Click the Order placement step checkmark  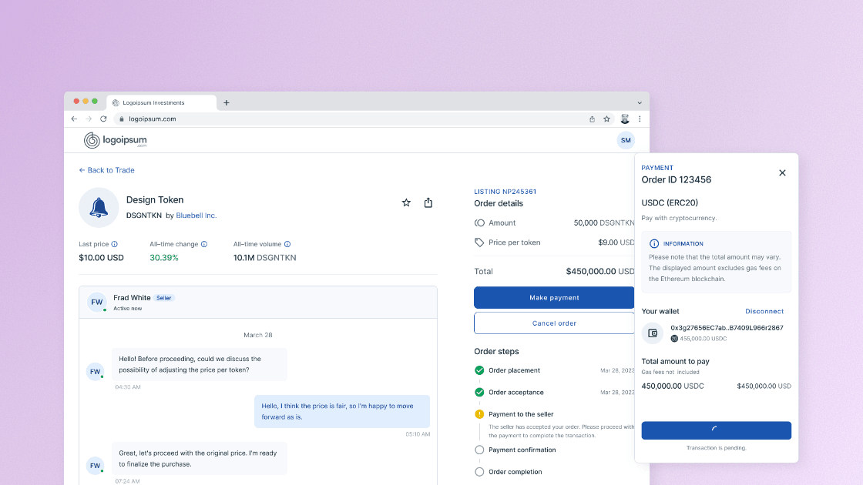(x=479, y=370)
